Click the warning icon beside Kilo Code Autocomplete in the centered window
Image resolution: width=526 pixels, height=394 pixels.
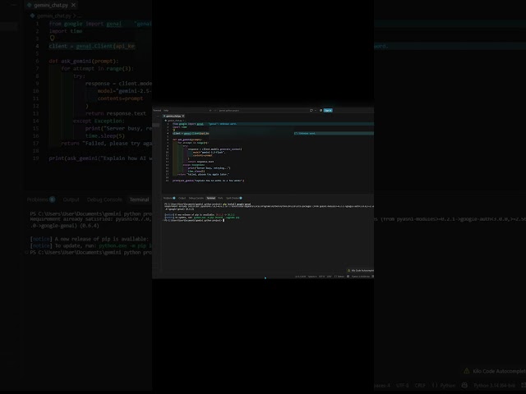(x=348, y=270)
